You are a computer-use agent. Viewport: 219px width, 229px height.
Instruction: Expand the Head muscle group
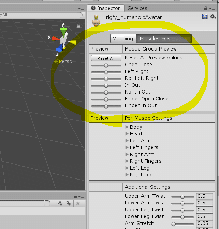[x=127, y=134]
